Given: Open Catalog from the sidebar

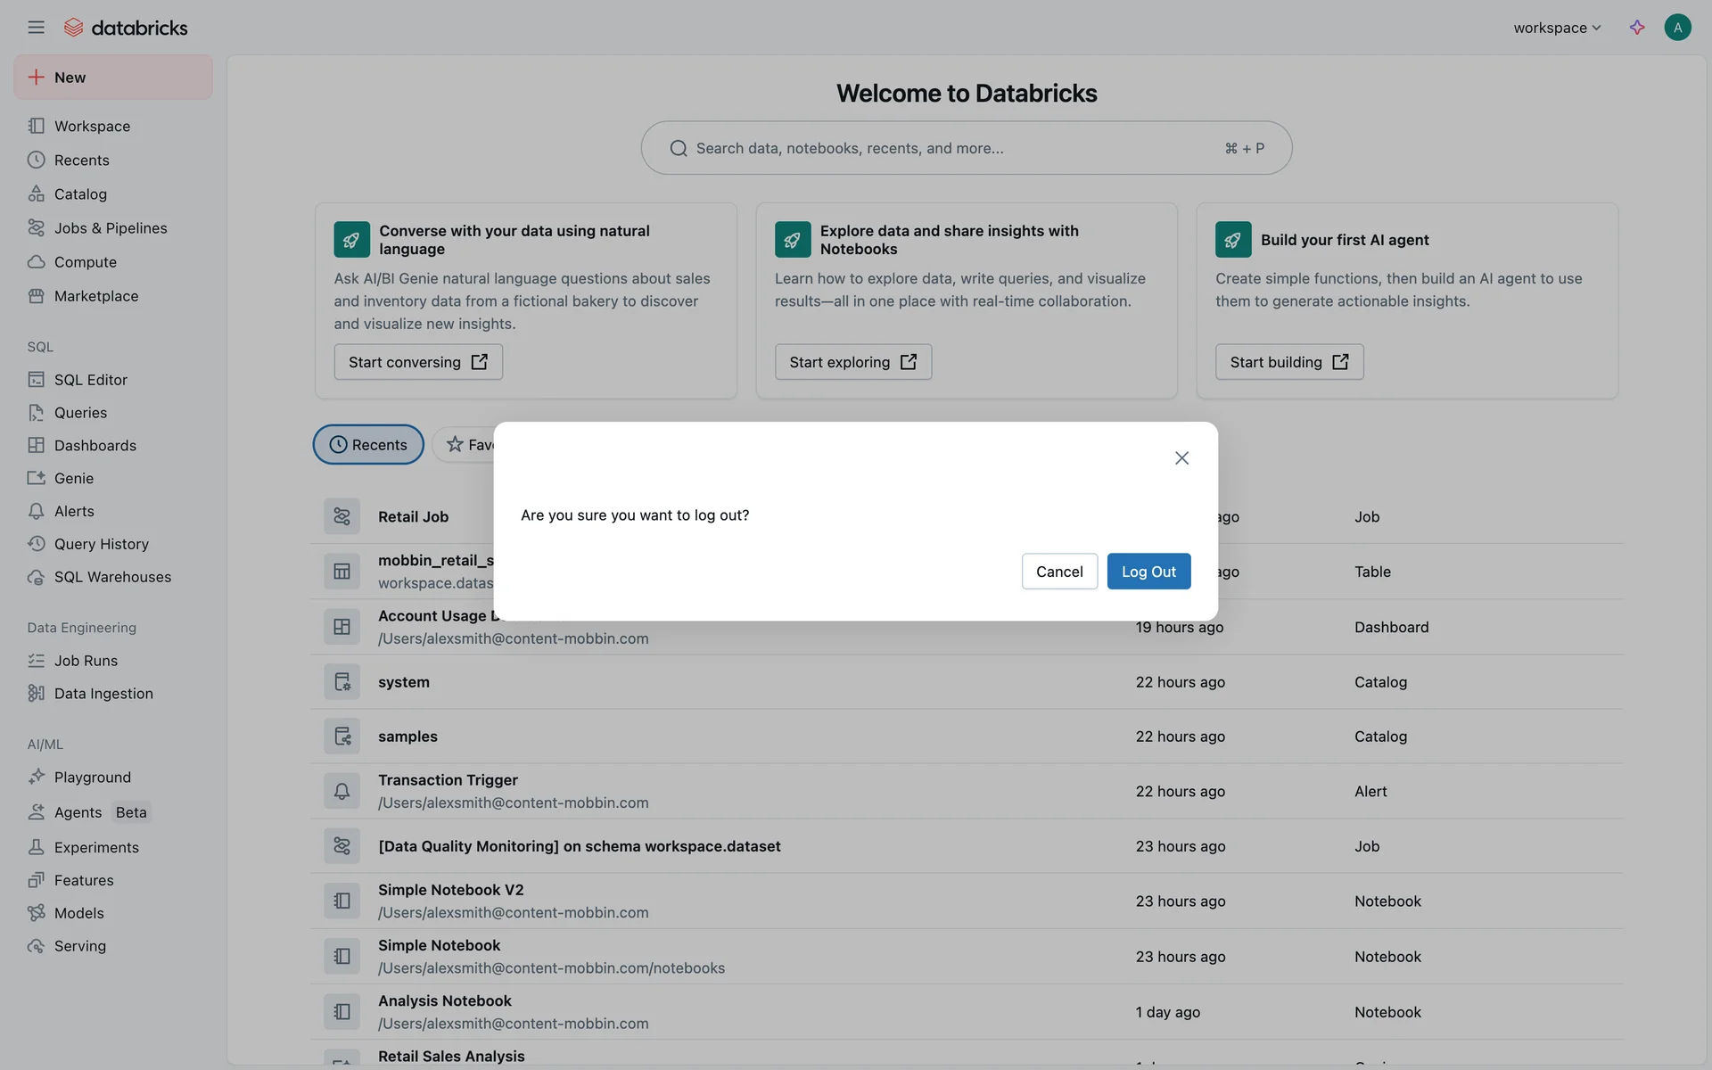Looking at the screenshot, I should point(80,194).
